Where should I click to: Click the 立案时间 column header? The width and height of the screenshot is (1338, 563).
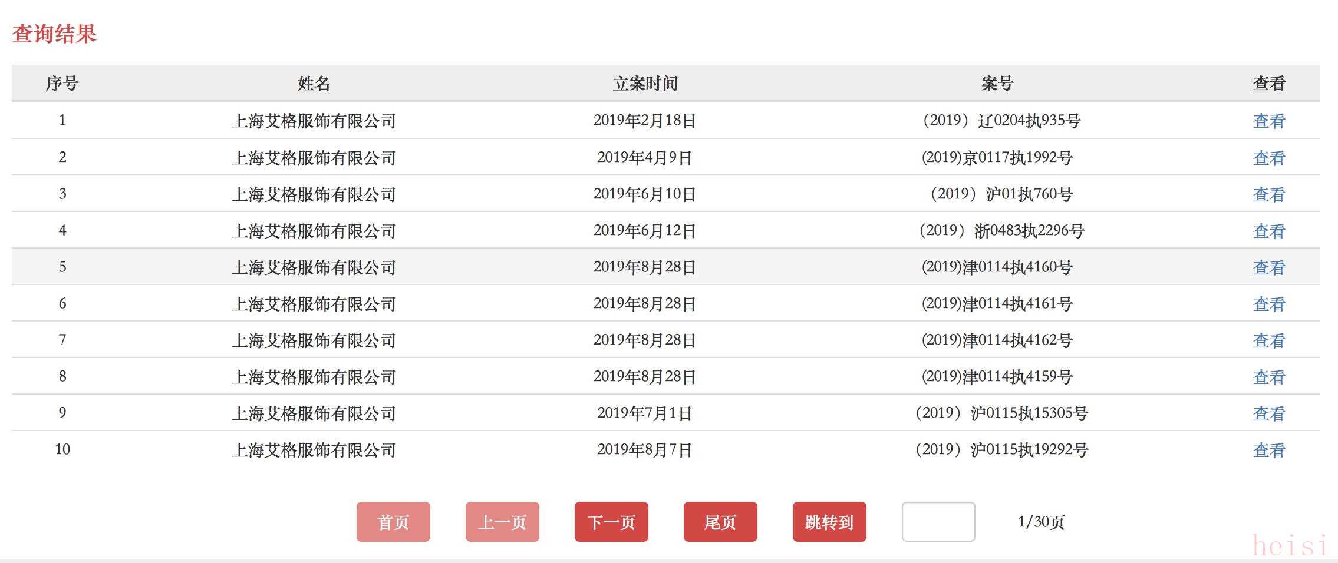[645, 84]
